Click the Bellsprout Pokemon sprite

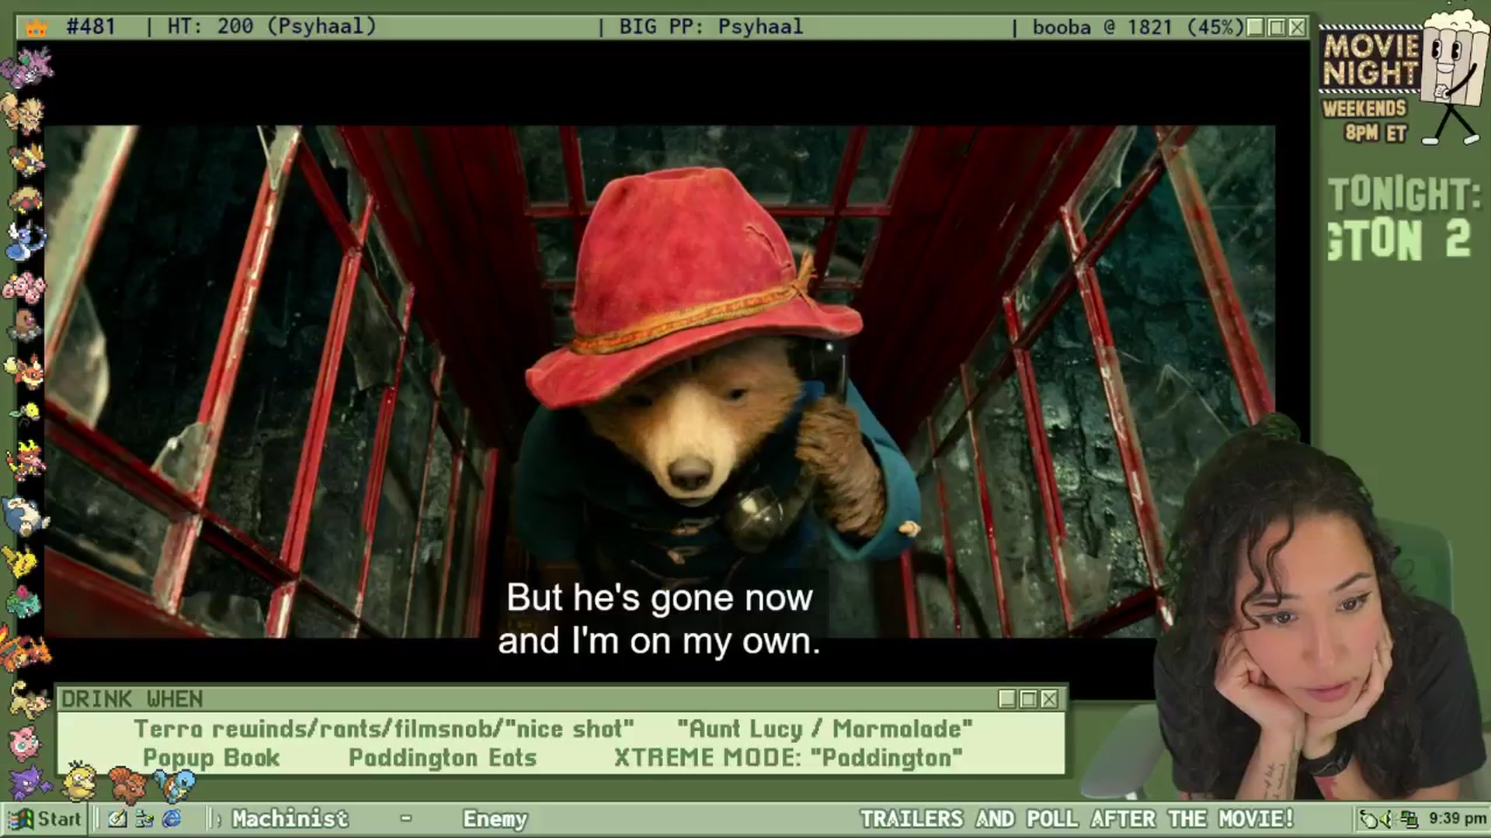coord(25,414)
